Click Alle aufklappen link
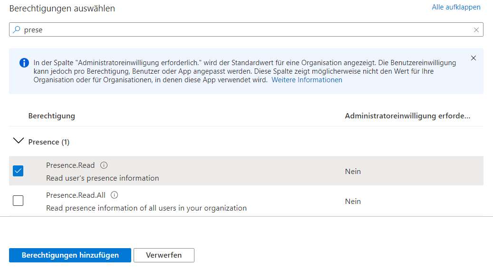Viewport: 493px width, 270px height. pyautogui.click(x=456, y=7)
